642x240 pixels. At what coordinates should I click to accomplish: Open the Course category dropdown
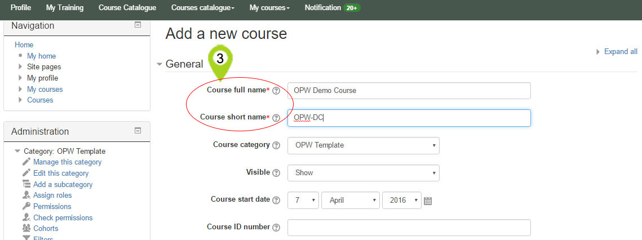[x=363, y=145]
